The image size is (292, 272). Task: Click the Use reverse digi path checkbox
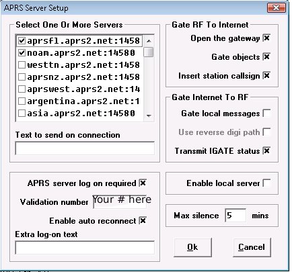point(266,132)
